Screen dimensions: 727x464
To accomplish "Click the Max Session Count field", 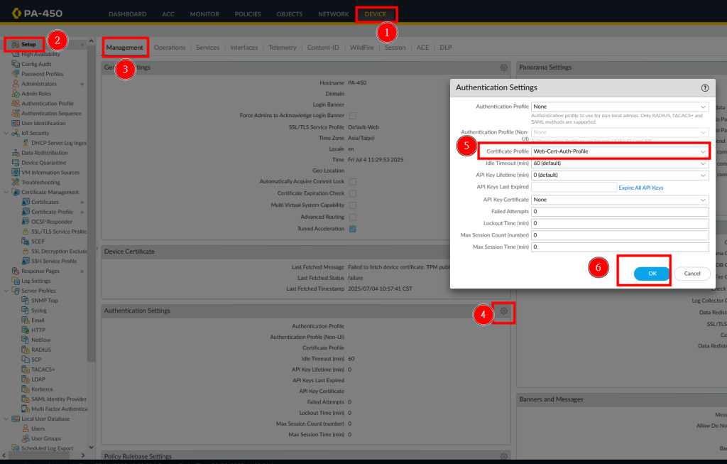I will [x=620, y=235].
